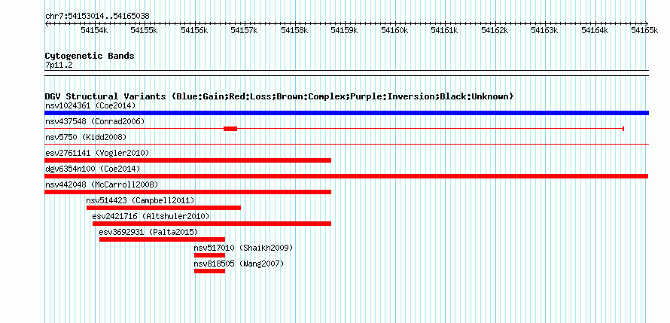Open the nsv514423 (Campbell2011) label
This screenshot has width=670, height=323.
coord(140,200)
